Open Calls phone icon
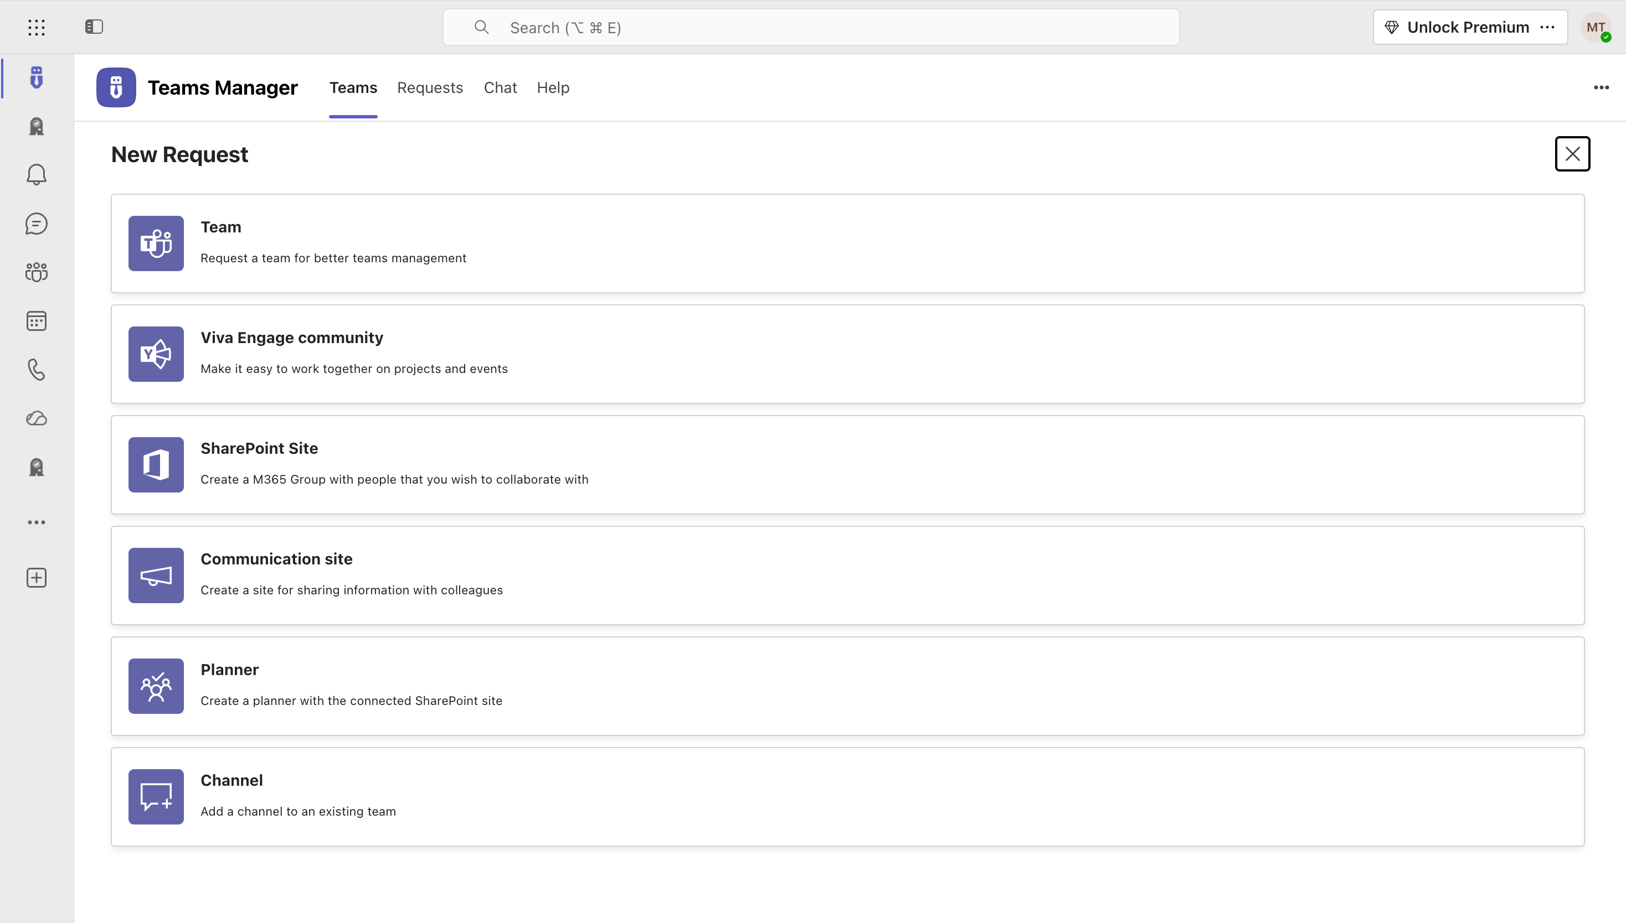1626x923 pixels. [x=36, y=370]
